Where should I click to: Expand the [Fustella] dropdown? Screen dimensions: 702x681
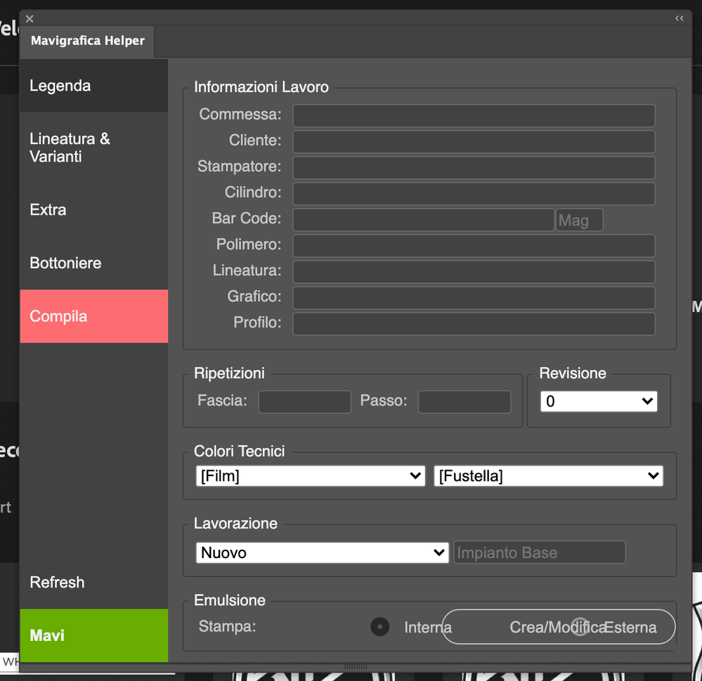tap(548, 475)
